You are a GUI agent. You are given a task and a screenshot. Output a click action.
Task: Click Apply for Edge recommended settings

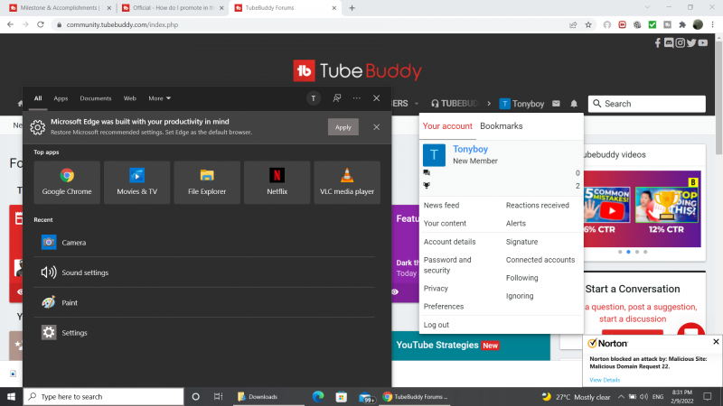(x=343, y=127)
